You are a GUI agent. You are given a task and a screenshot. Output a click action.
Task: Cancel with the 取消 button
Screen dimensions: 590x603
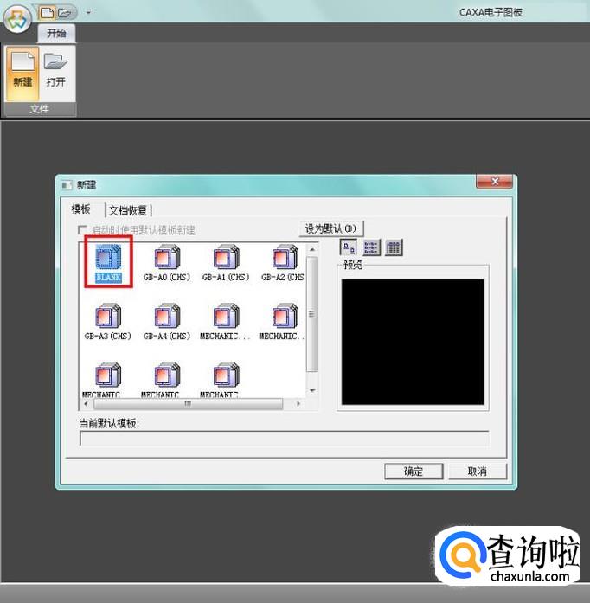[478, 471]
